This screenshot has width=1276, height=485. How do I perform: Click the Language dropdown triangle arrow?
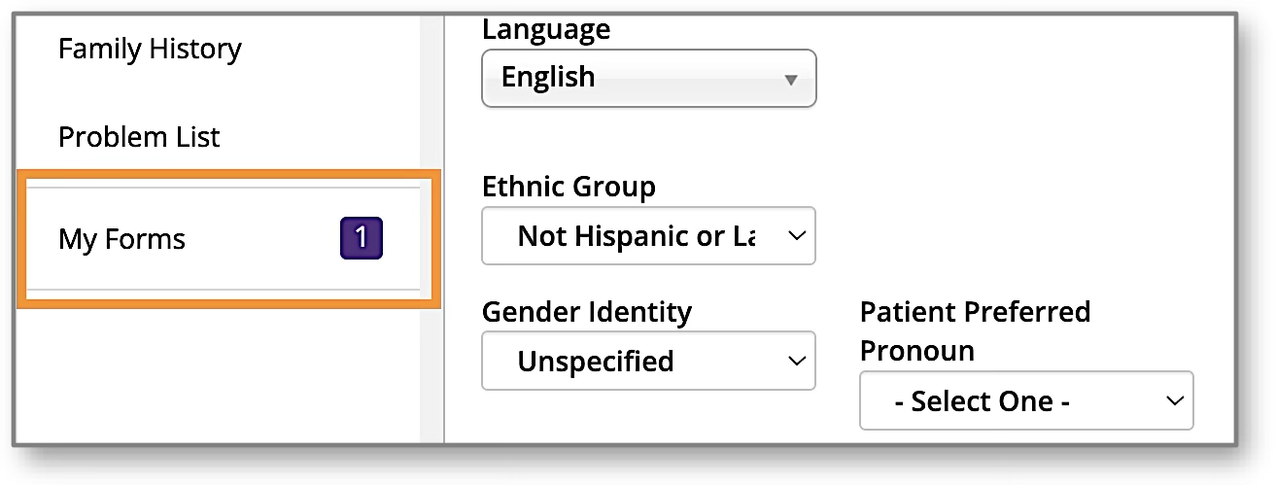click(x=791, y=79)
